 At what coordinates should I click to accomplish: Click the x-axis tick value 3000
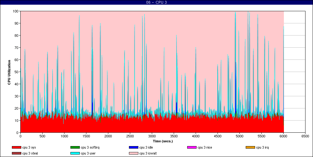click(x=152, y=136)
